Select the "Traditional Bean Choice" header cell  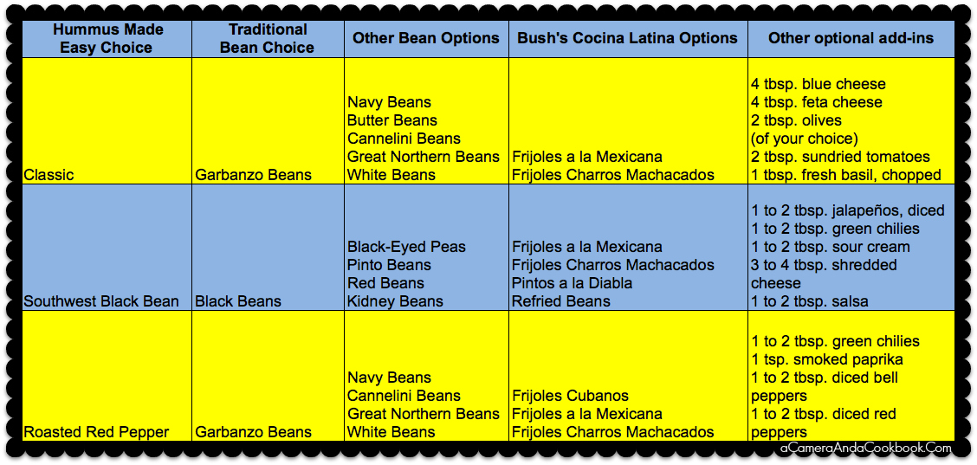tap(267, 39)
